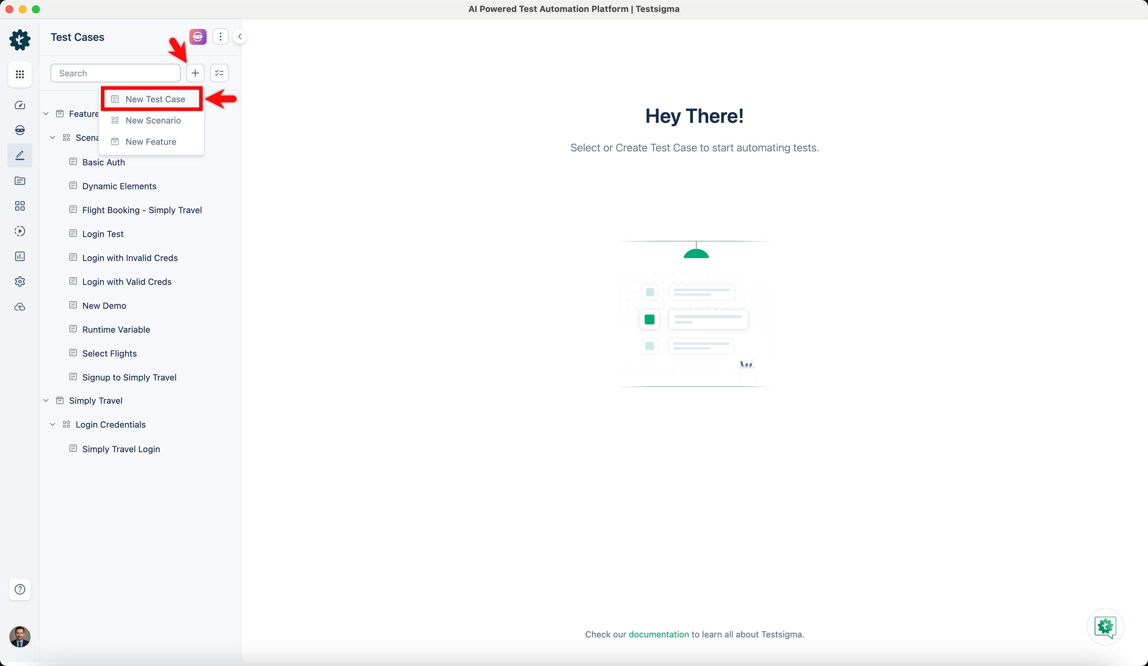Open the Test Data folder icon
Image resolution: width=1148 pixels, height=666 pixels.
[x=20, y=181]
